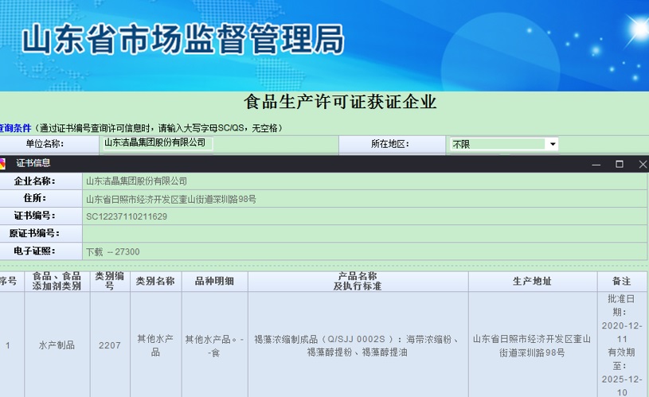The image size is (649, 397).
Task: Click the 品种明细 cell 其他水产品。--食
Action: point(214,345)
